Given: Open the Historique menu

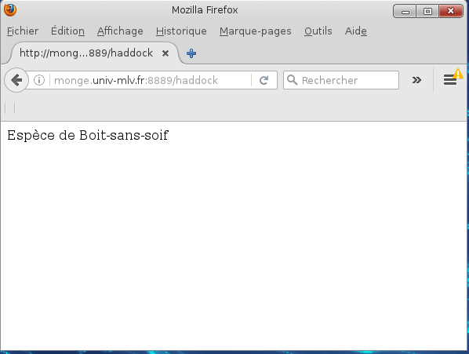Looking at the screenshot, I should [181, 31].
